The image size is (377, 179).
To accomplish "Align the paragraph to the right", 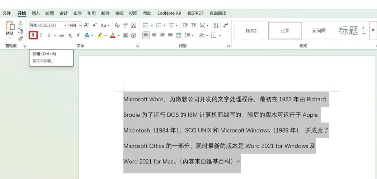I will 162,35.
